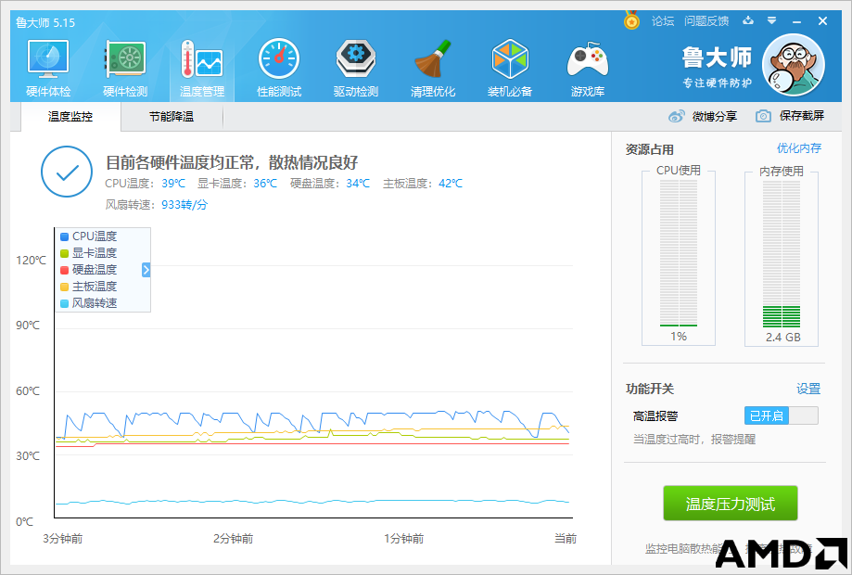Click the skin/download icon in title bar
This screenshot has width=852, height=575.
[x=748, y=20]
